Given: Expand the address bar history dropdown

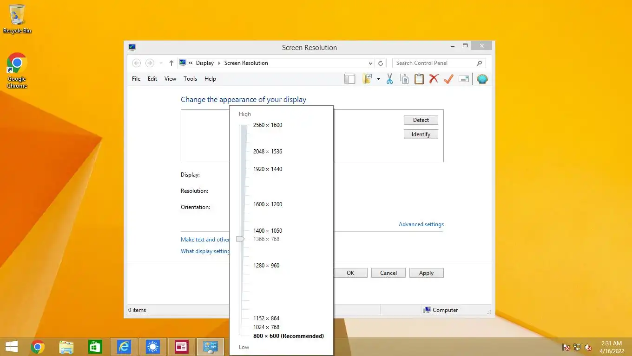Looking at the screenshot, I should click(x=370, y=63).
